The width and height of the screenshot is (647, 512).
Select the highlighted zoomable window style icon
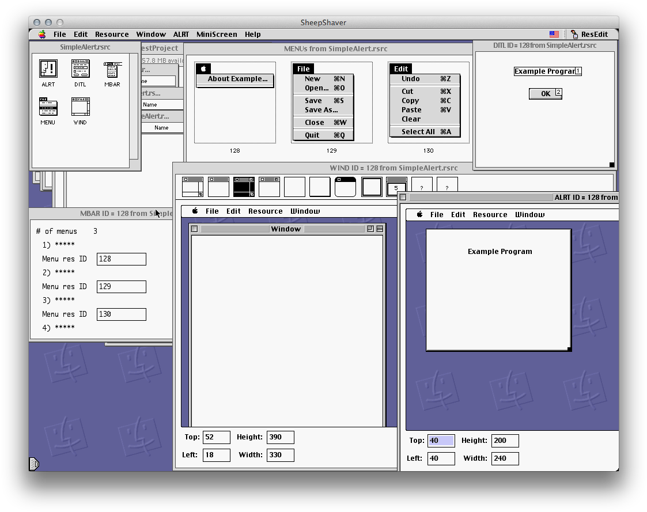pyautogui.click(x=244, y=185)
